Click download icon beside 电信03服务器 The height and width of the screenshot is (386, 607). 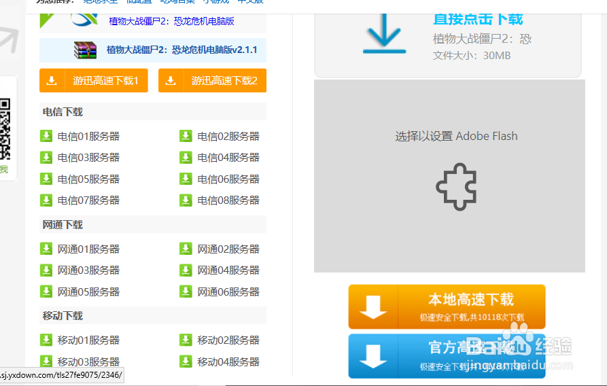46,158
